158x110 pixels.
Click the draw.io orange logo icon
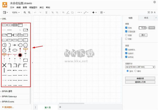coord(5,5)
